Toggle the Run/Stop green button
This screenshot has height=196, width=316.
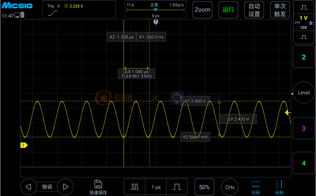(x=228, y=10)
